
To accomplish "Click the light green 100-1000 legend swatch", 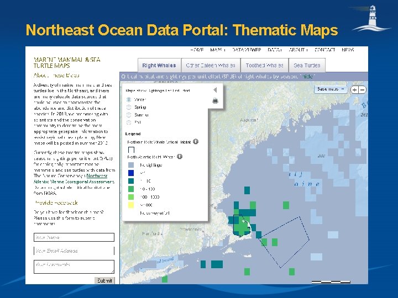I will [131, 197].
